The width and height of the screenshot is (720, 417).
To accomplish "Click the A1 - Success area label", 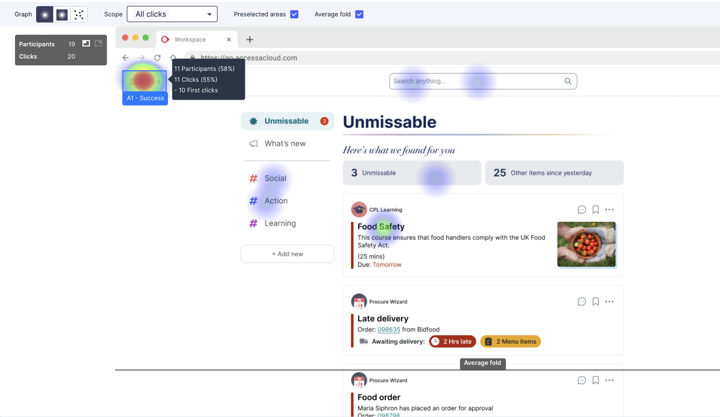I will tap(145, 98).
